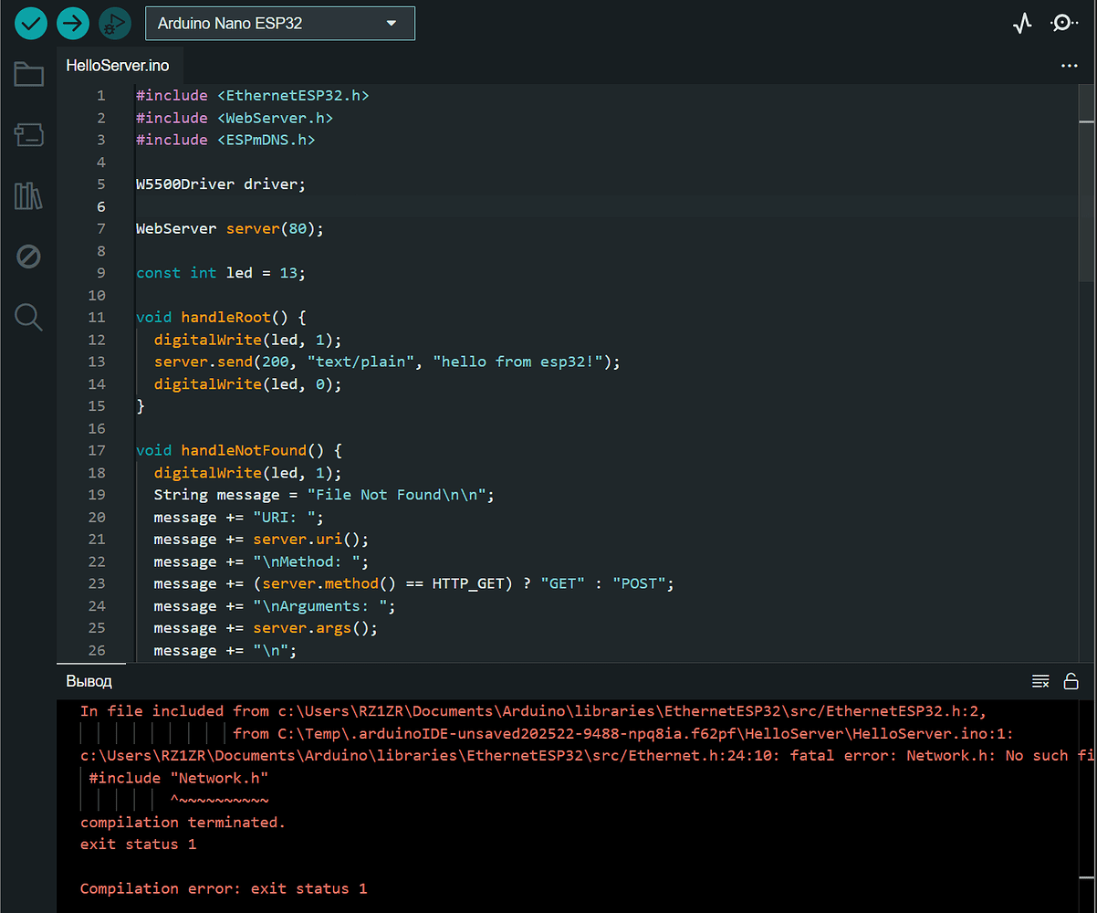Click line number 17 in the gutter
This screenshot has width=1097, height=913.
pos(97,450)
